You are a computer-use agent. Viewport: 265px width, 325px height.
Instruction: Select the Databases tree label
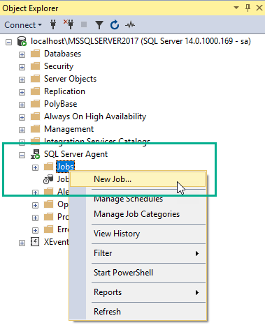[x=62, y=54]
